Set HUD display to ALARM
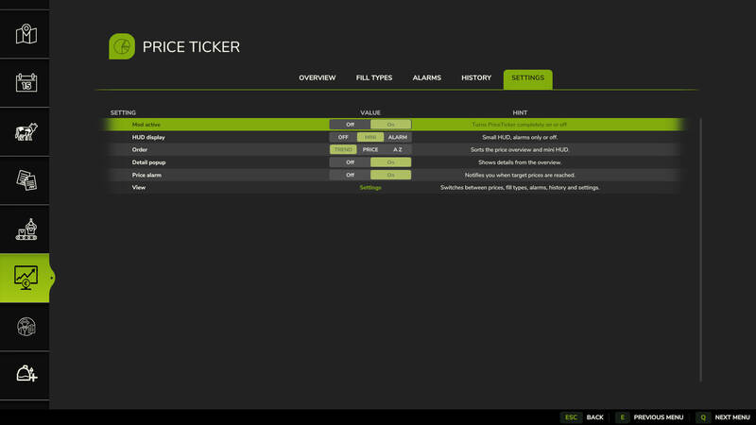 click(x=397, y=137)
